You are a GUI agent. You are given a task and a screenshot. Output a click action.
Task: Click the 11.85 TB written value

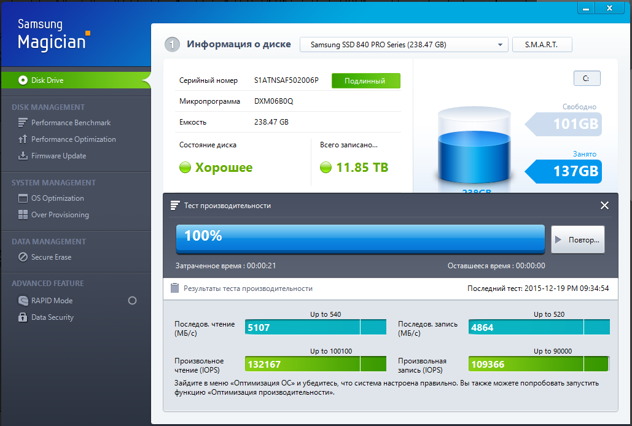pos(362,168)
